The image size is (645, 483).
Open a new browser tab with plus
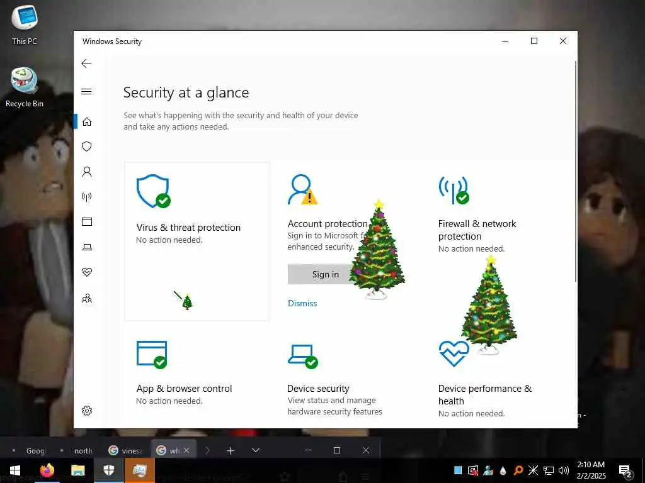pyautogui.click(x=231, y=450)
